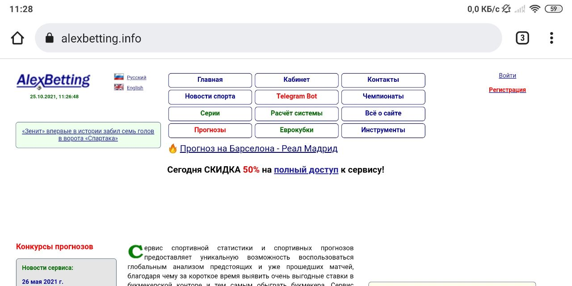572x286 pixels.
Task: Tap the padlock site security icon
Action: point(50,38)
